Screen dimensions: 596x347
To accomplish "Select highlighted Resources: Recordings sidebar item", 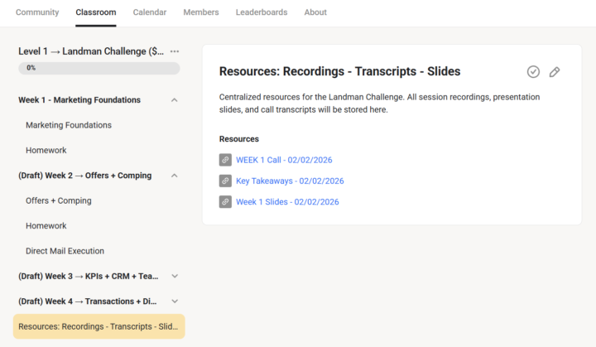I will pyautogui.click(x=99, y=326).
